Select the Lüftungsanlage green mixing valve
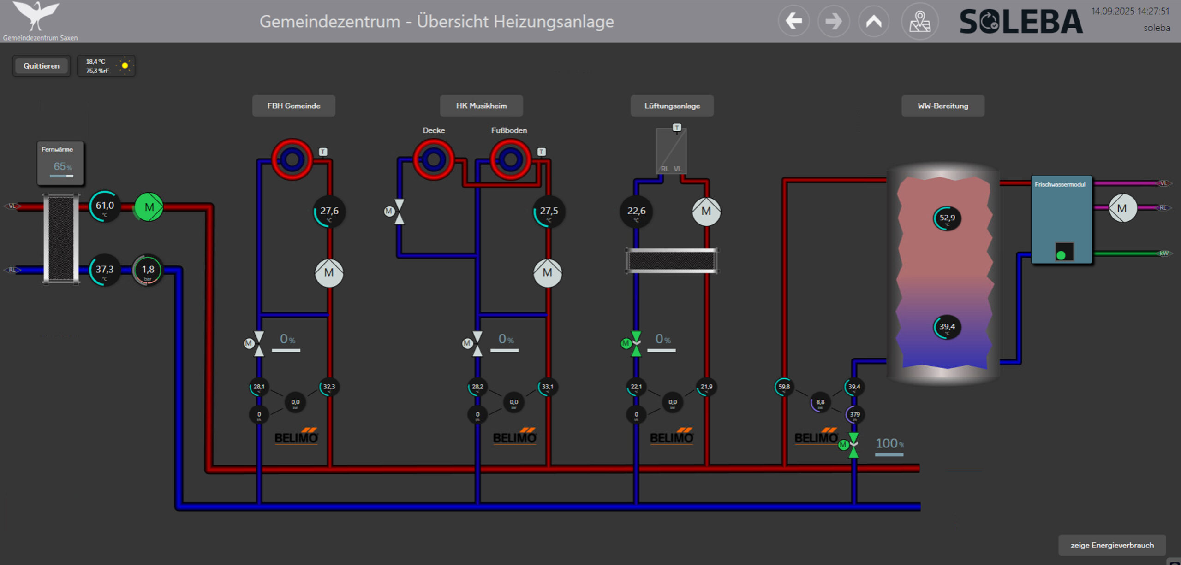The width and height of the screenshot is (1181, 565). tap(635, 343)
